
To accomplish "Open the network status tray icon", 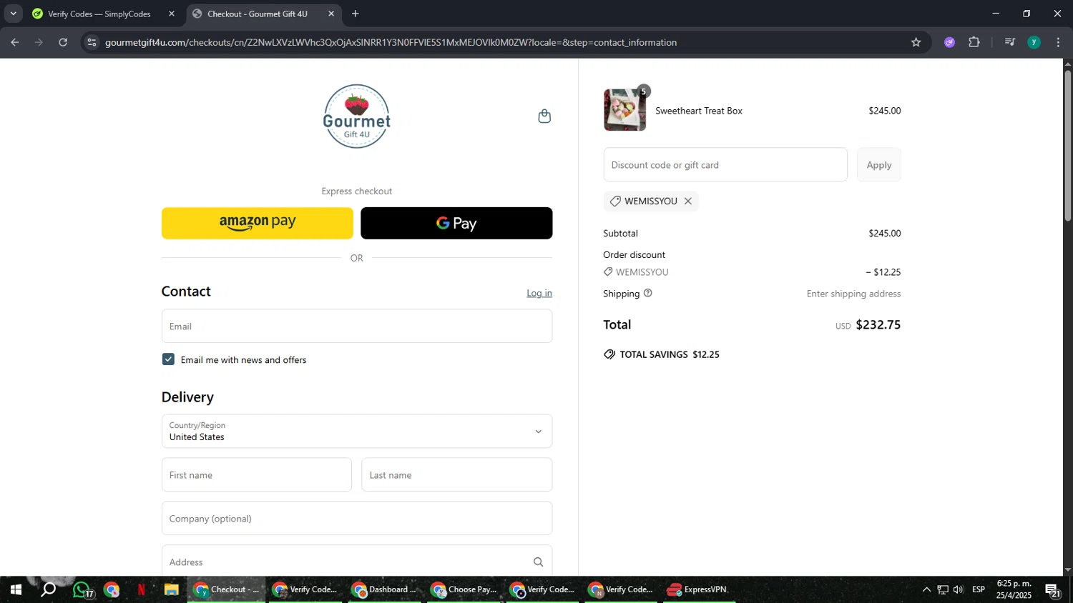I will (943, 590).
